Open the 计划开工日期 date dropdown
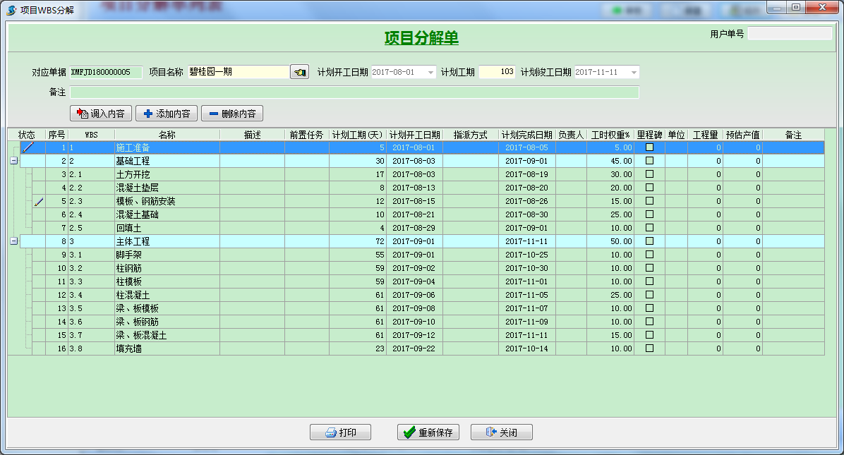This screenshot has width=844, height=455. coord(430,72)
